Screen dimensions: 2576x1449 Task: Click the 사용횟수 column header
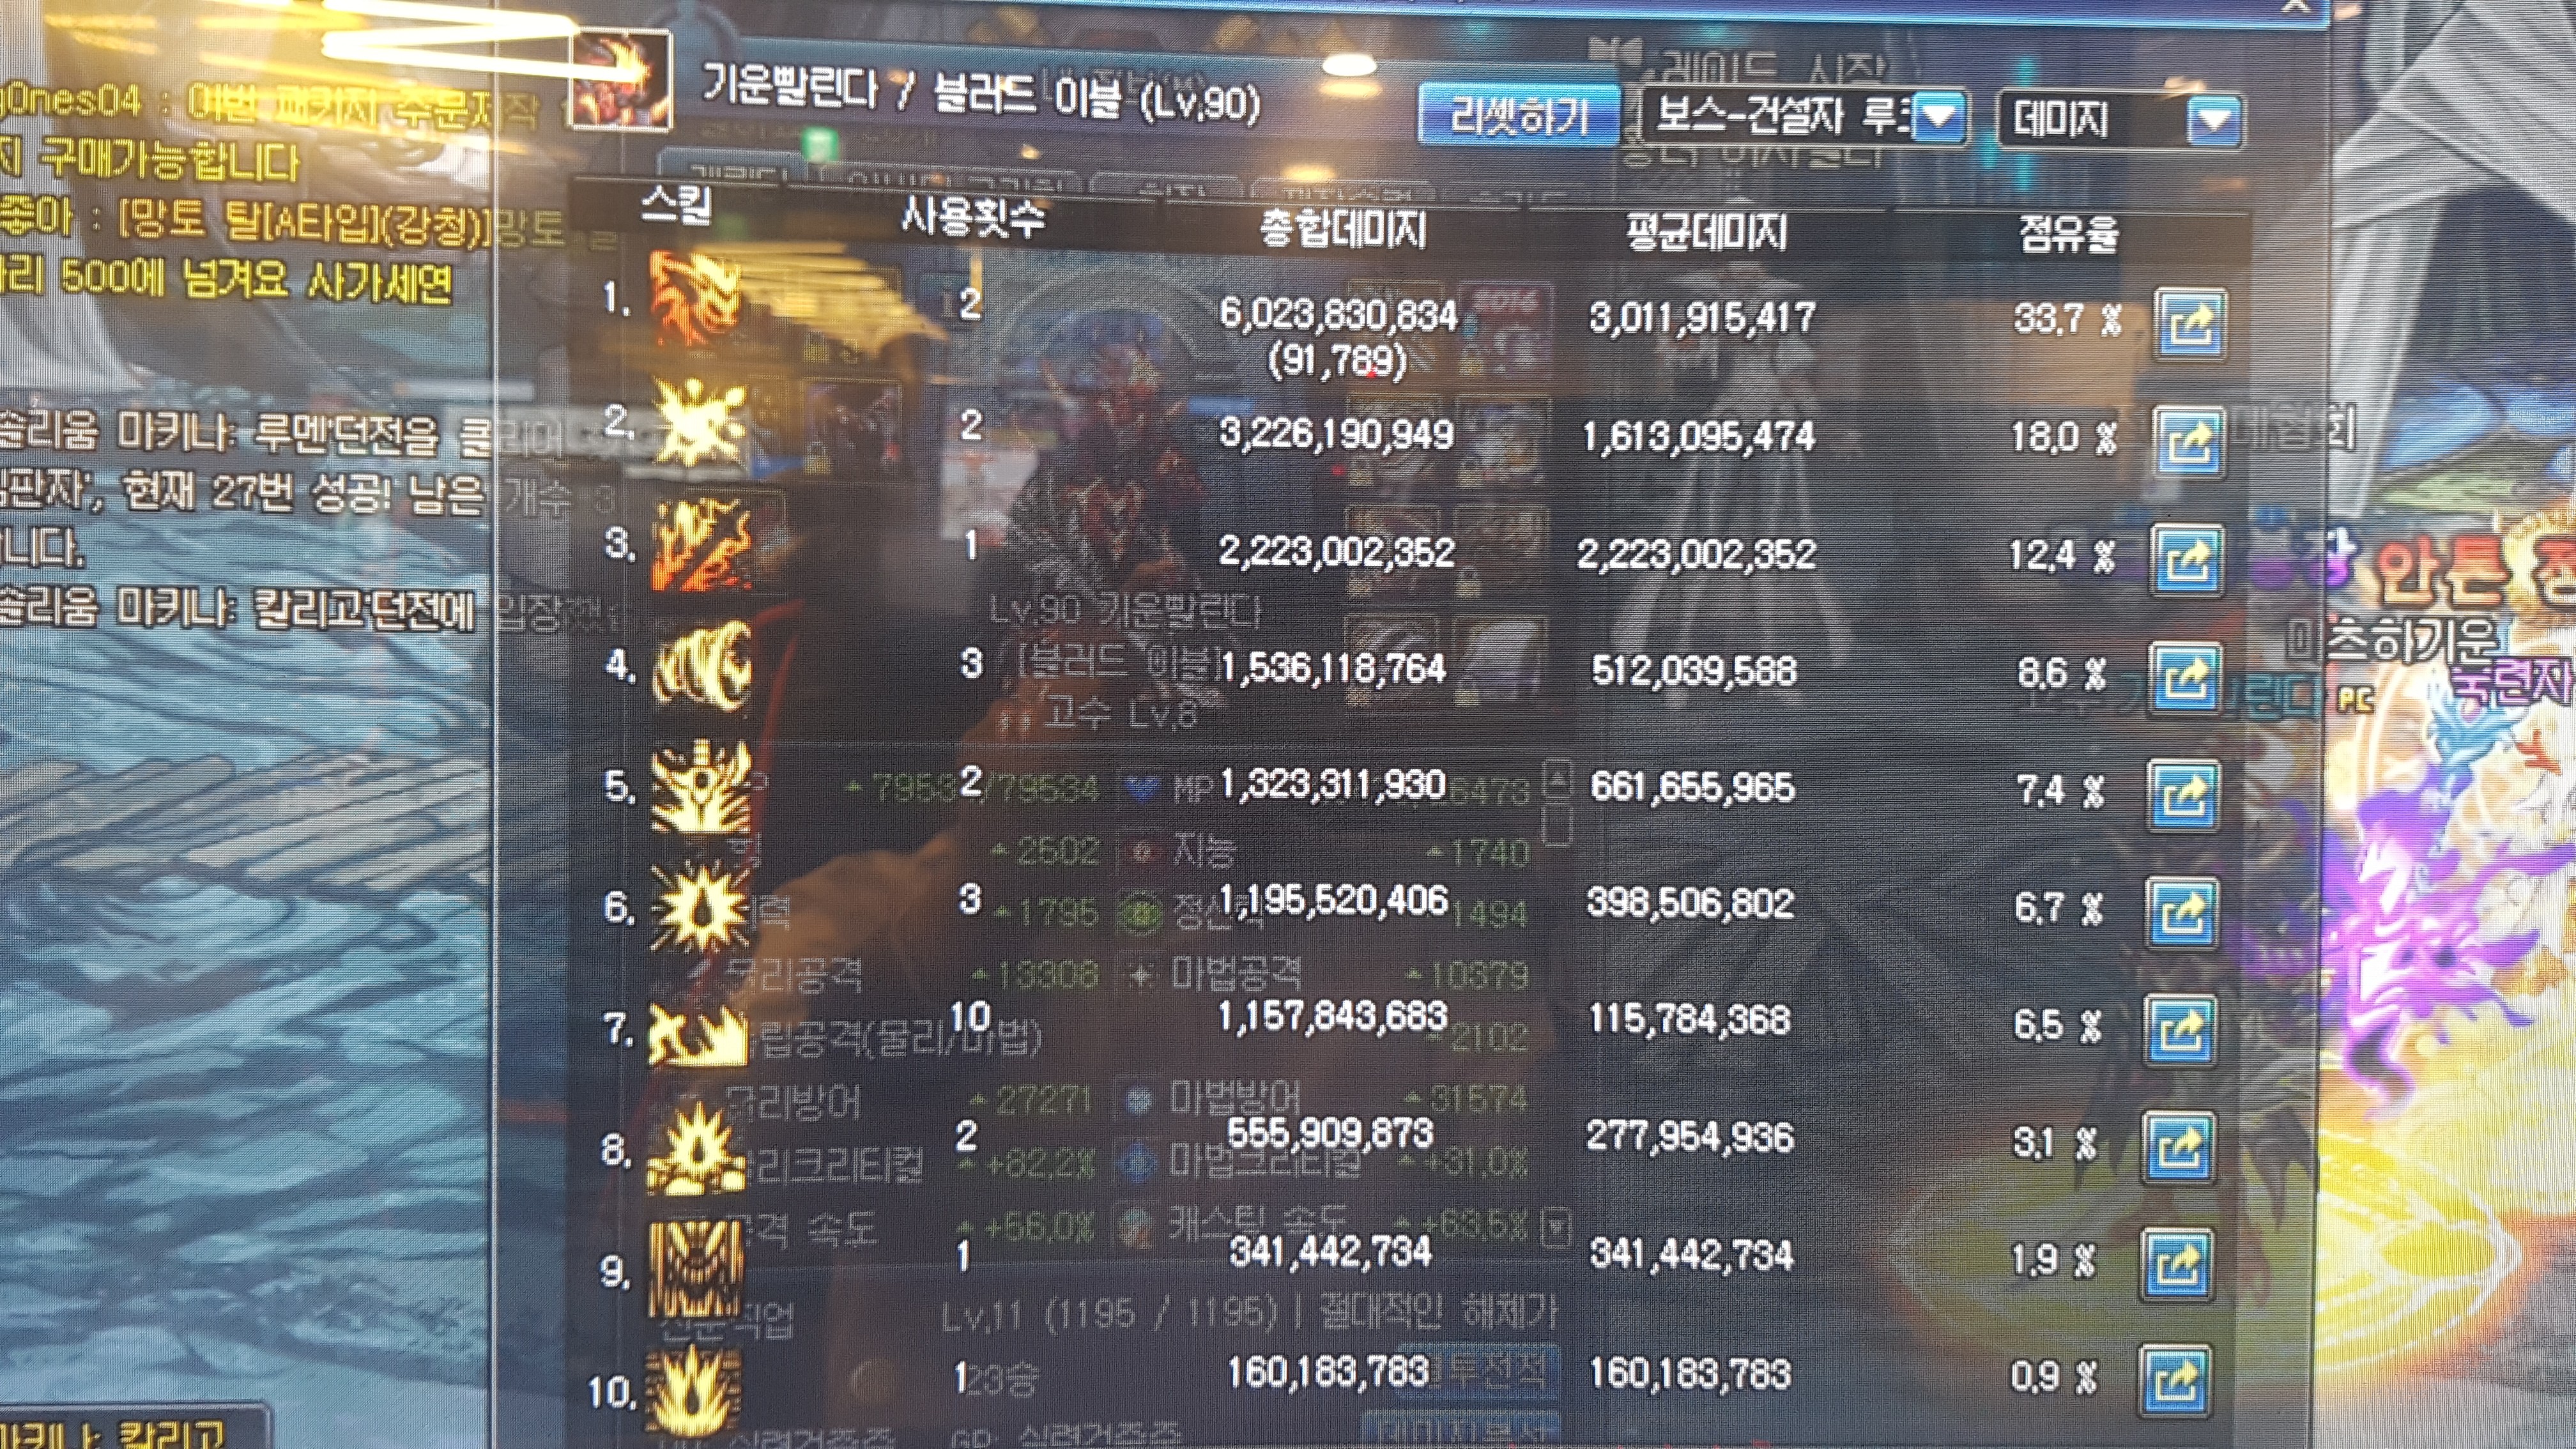(x=973, y=216)
